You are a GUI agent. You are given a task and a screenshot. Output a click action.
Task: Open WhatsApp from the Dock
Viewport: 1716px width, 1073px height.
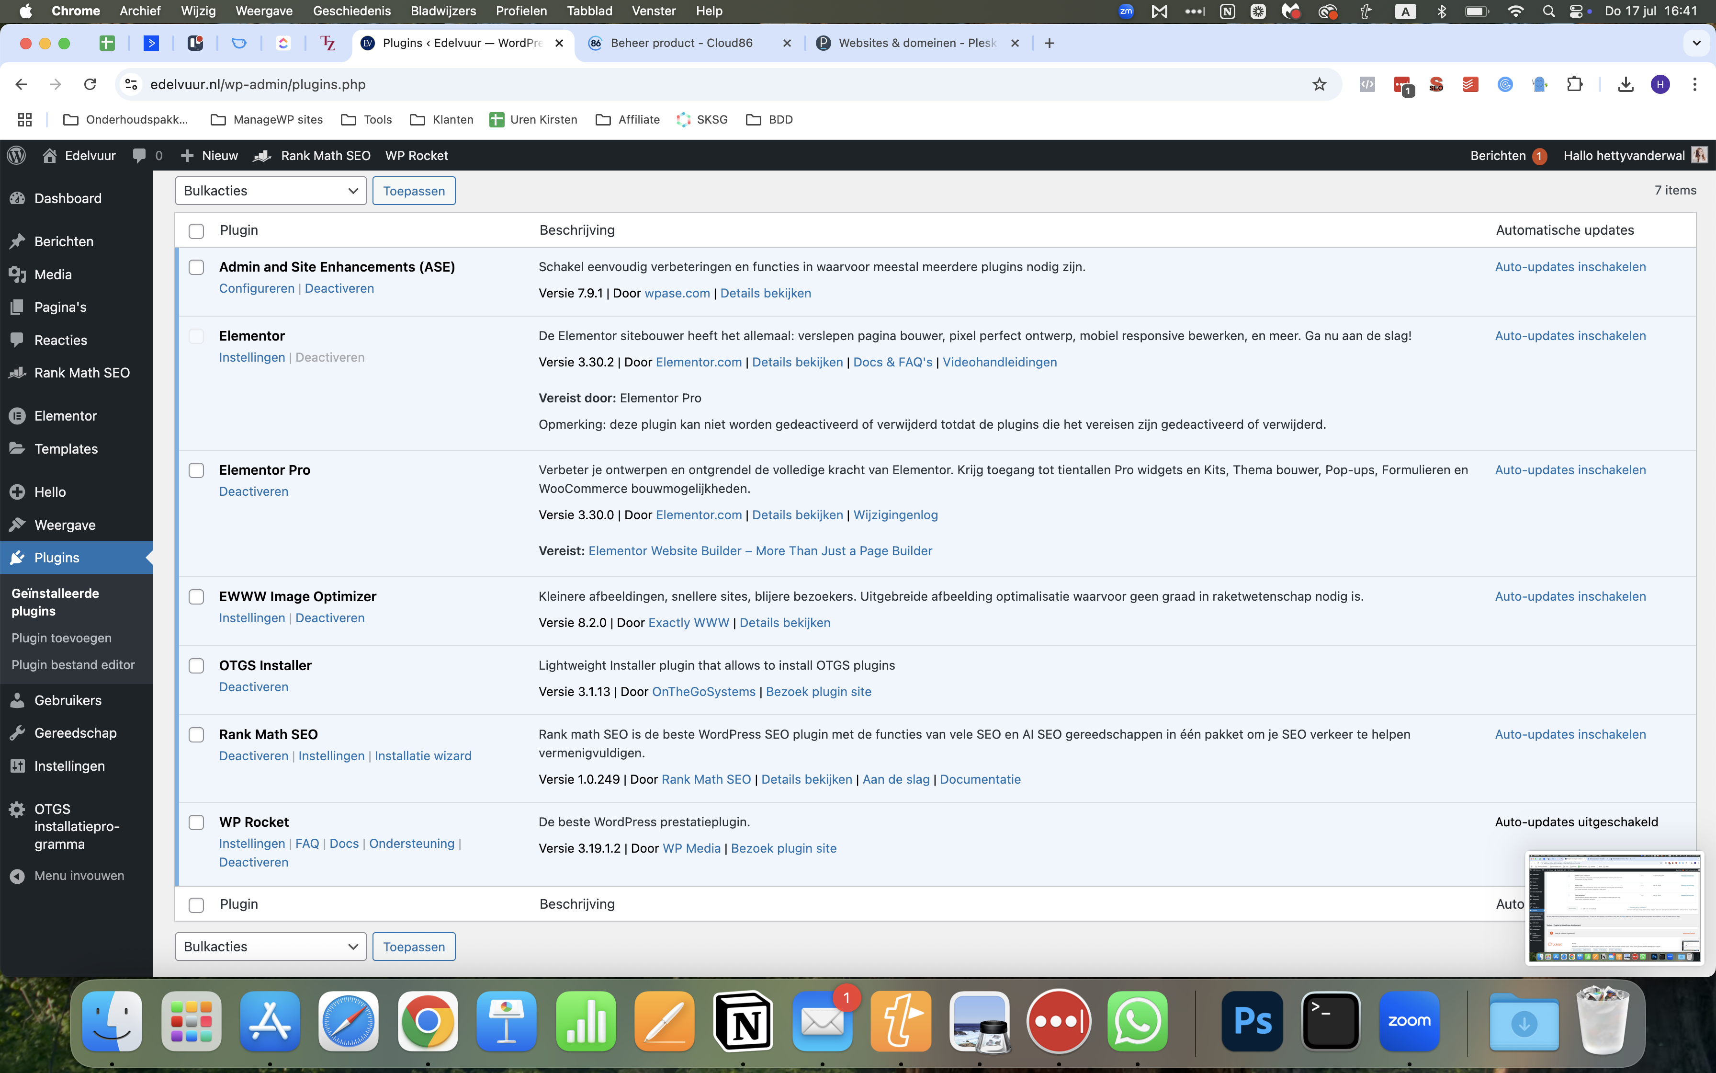click(1138, 1021)
